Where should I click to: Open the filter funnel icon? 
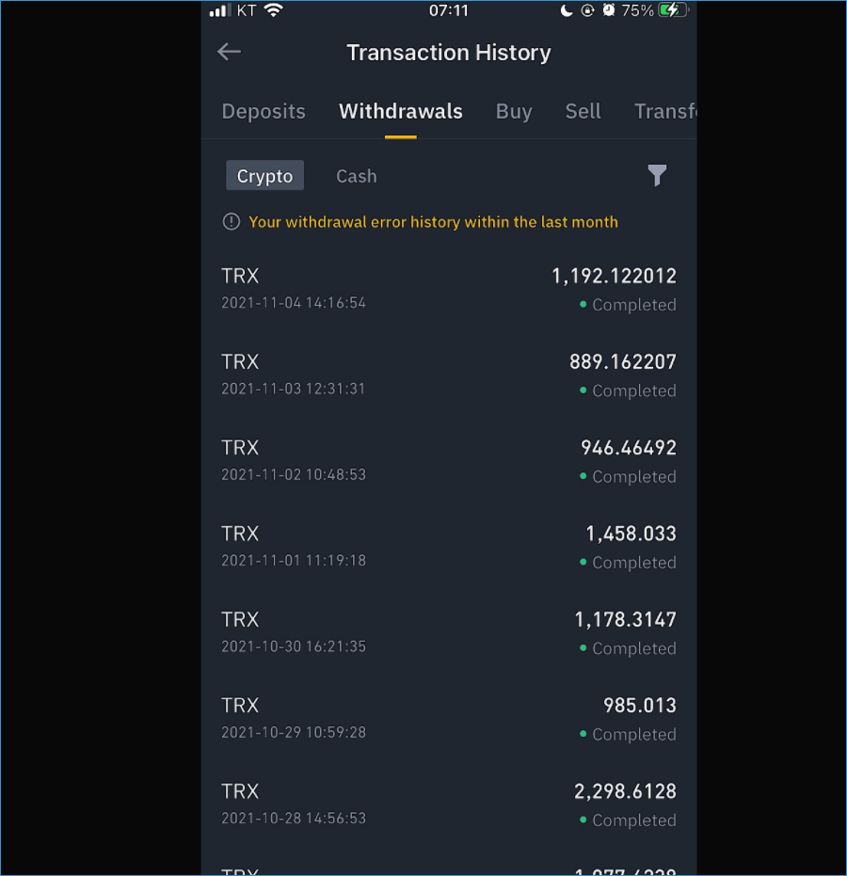click(x=657, y=175)
